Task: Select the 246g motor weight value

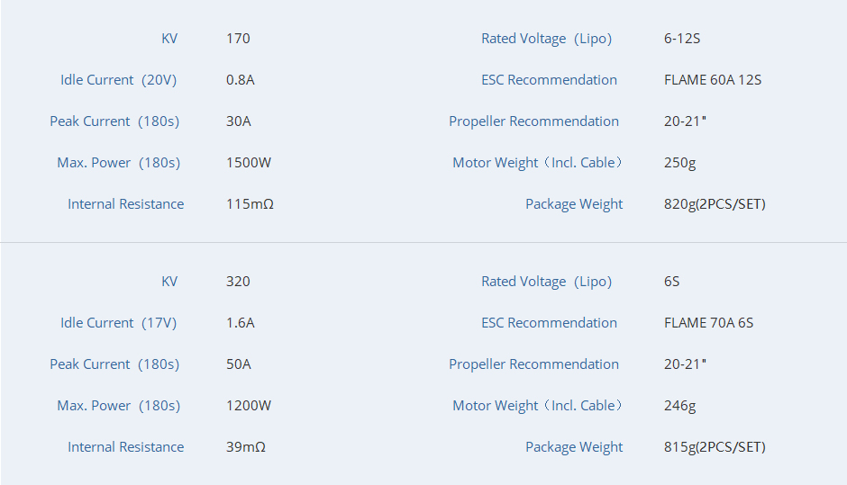Action: (x=680, y=406)
